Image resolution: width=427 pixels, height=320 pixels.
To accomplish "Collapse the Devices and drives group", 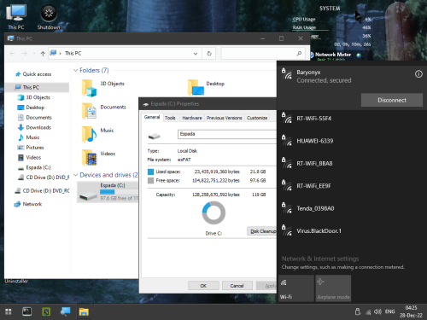I will 75,175.
